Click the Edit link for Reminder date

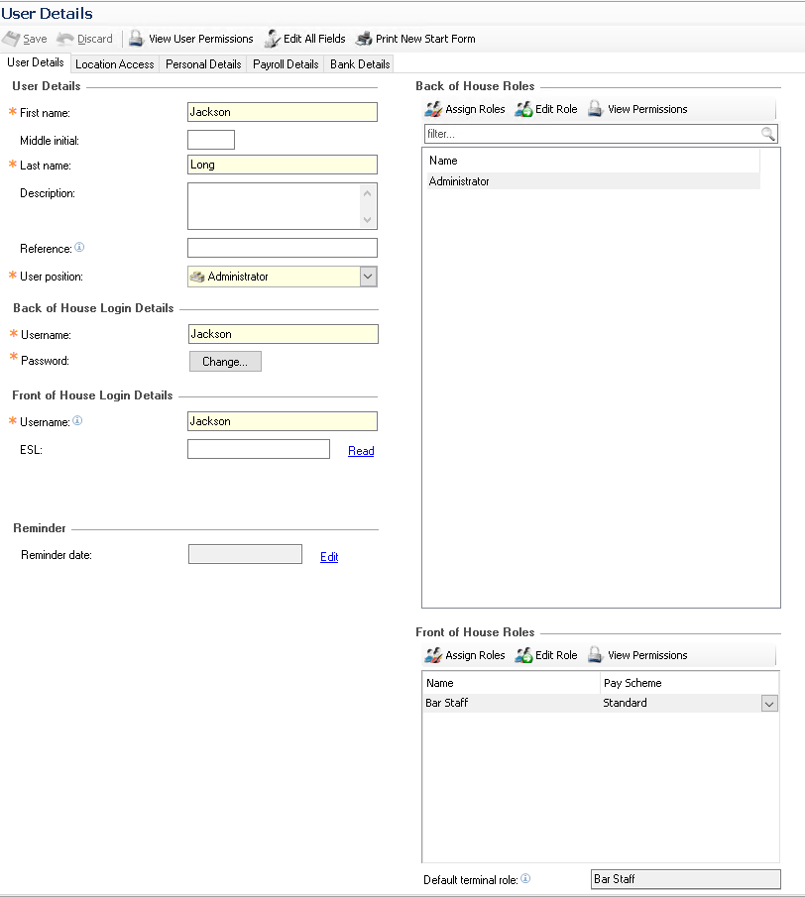[x=329, y=557]
